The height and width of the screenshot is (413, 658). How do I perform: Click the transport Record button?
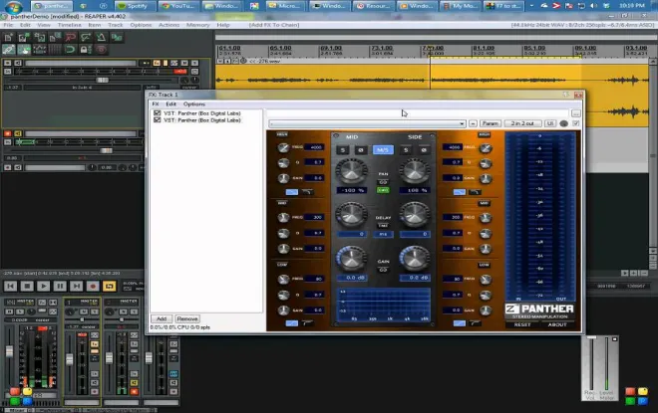click(x=93, y=286)
